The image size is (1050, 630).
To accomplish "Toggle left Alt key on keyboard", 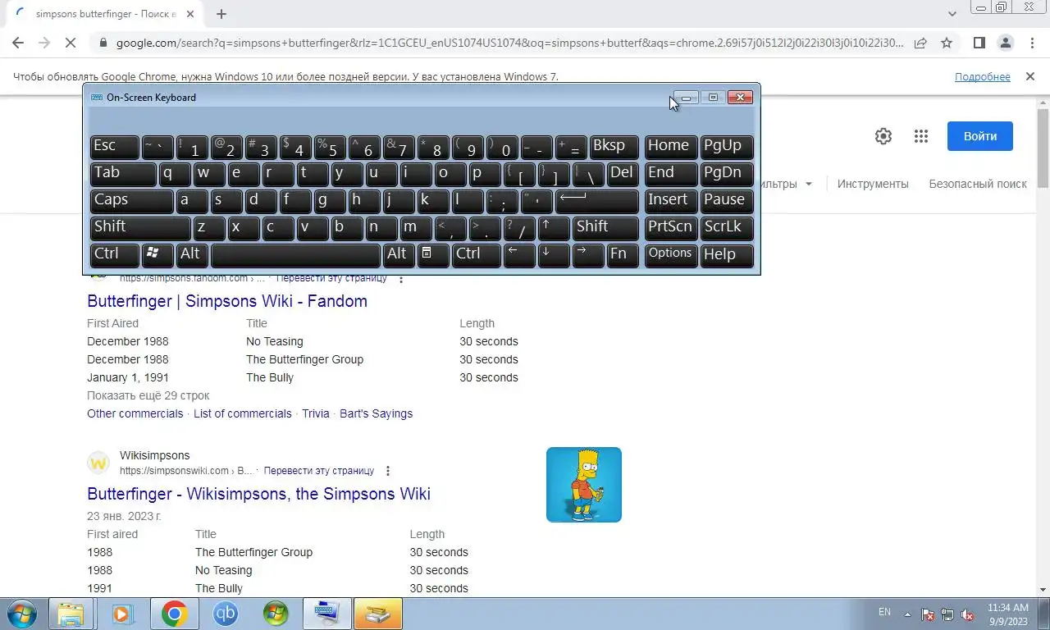I will tap(192, 254).
